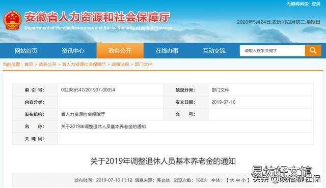Click the national emblem logo
The image size is (326, 188).
pyautogui.click(x=12, y=20)
